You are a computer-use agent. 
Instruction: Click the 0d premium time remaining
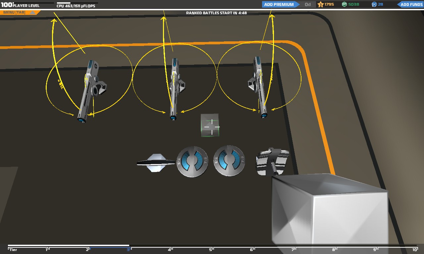coord(308,5)
